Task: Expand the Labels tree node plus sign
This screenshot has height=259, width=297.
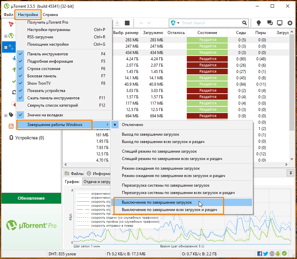Action: (6, 115)
